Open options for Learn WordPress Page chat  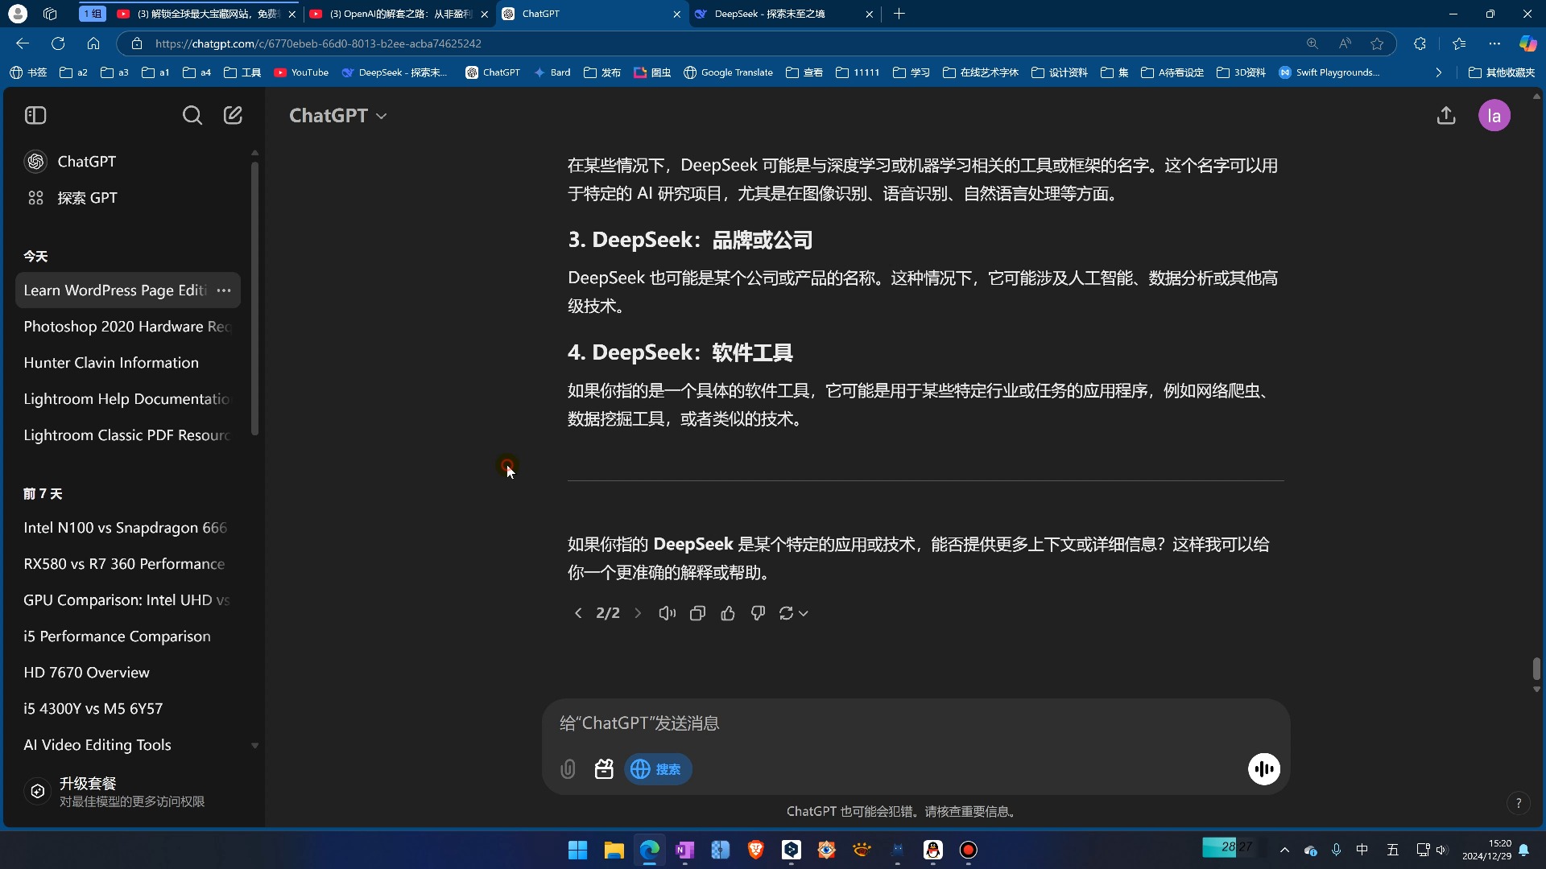pyautogui.click(x=224, y=290)
